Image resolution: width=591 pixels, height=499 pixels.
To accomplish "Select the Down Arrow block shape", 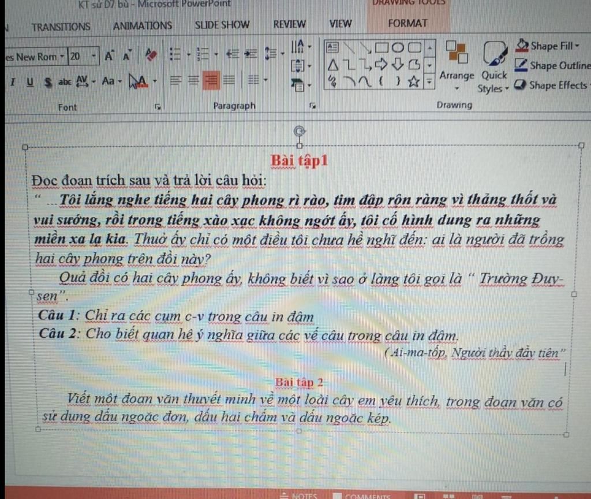I will click(398, 65).
